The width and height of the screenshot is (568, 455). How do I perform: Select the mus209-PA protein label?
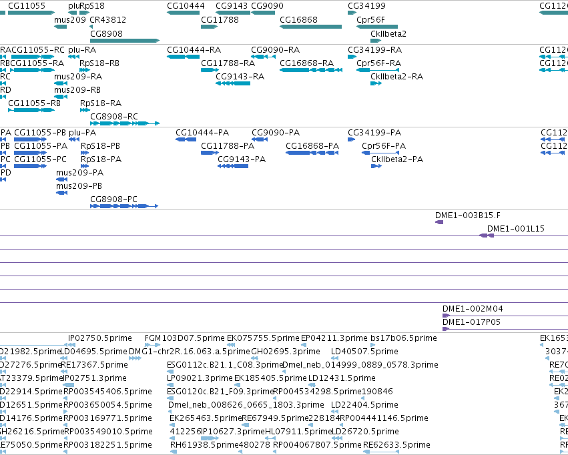79,173
